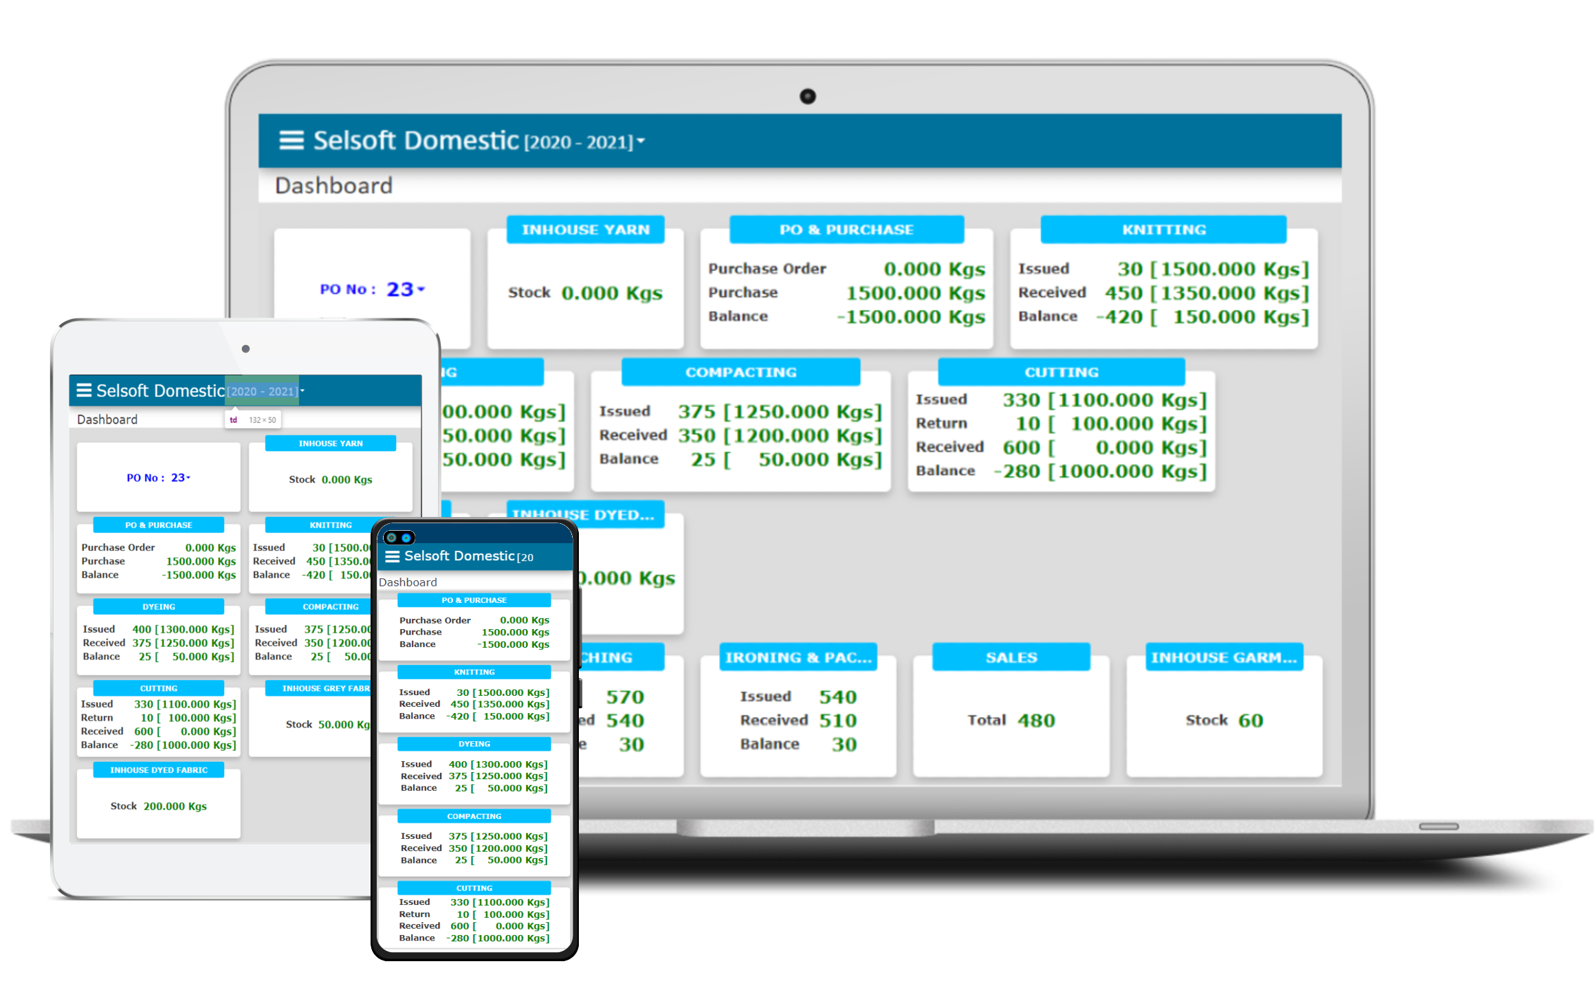
Task: Click the Selsoft Domestic title on the tablet
Action: click(x=161, y=391)
